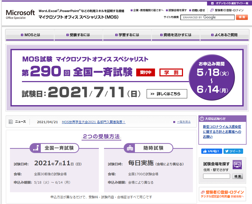Click the gray 検索 button for venue search
The width and height of the screenshot is (252, 204).
pos(238,176)
